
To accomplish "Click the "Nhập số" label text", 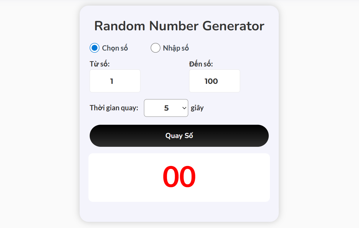I will pos(176,48).
